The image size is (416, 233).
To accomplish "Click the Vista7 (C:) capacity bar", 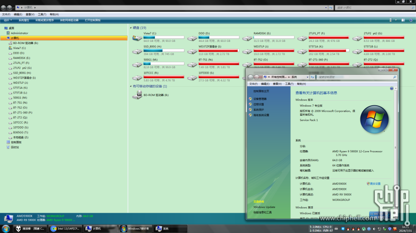I will click(164, 37).
